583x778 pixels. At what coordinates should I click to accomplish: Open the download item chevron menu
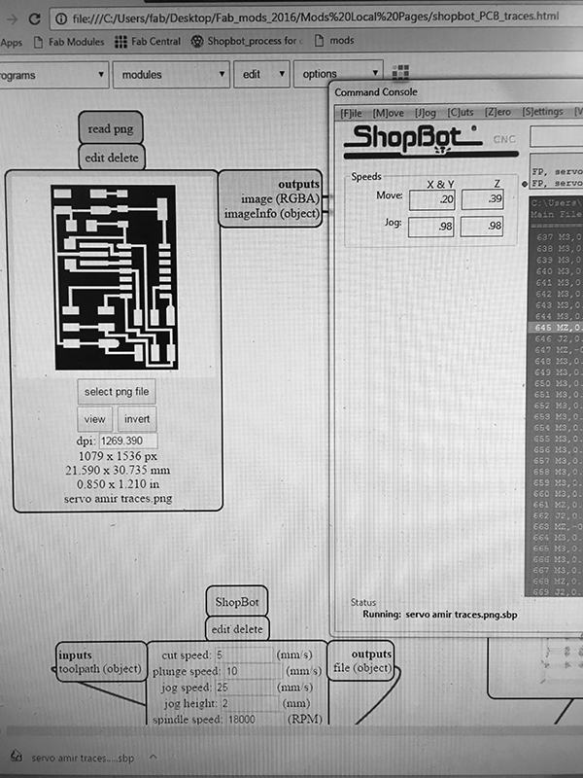[x=154, y=757]
